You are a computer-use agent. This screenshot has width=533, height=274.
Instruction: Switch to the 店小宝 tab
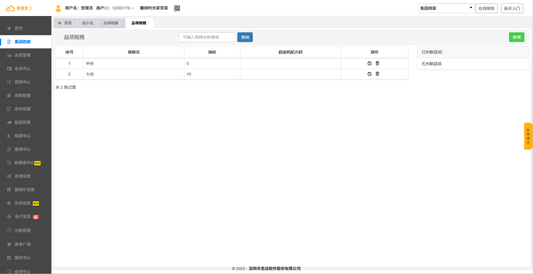[x=88, y=23]
